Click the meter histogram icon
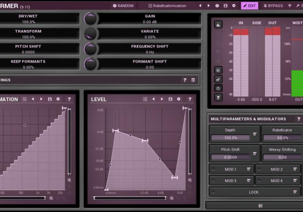Viewport: 303px width, 212px height. coord(218,25)
